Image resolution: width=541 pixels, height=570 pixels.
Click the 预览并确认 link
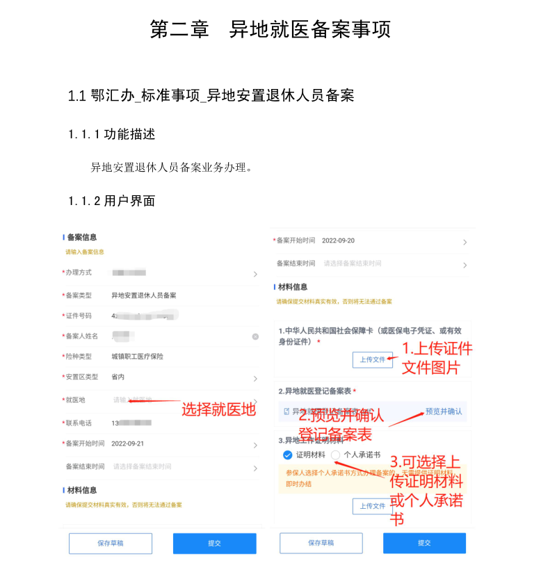[x=444, y=411]
